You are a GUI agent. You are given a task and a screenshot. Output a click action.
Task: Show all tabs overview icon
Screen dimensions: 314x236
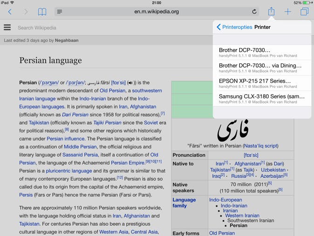pyautogui.click(x=304, y=12)
